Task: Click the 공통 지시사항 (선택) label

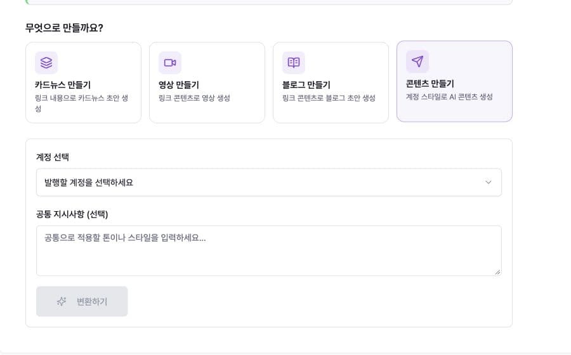Action: (x=72, y=214)
